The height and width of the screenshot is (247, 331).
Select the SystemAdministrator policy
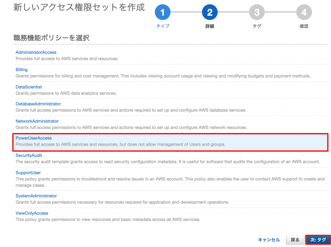click(x=36, y=196)
